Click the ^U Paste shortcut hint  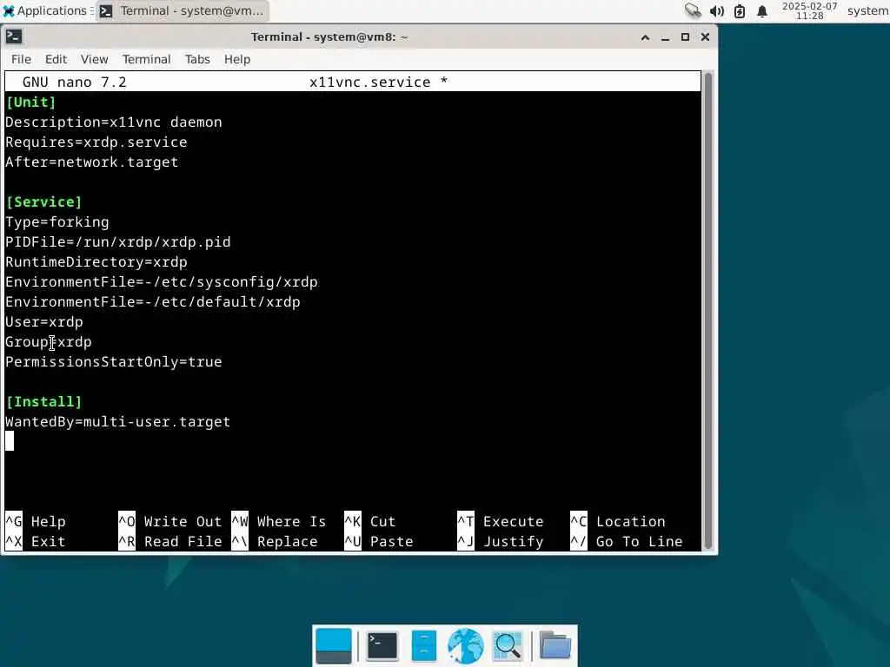[379, 542]
